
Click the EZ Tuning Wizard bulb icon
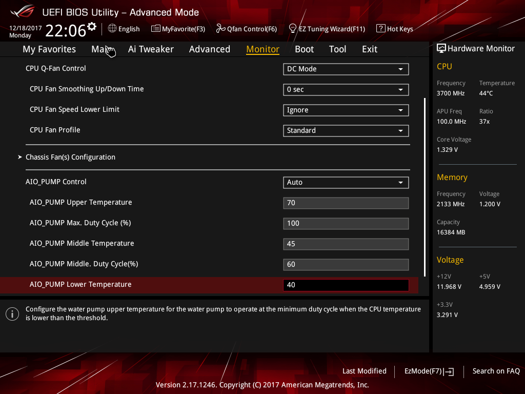[293, 29]
